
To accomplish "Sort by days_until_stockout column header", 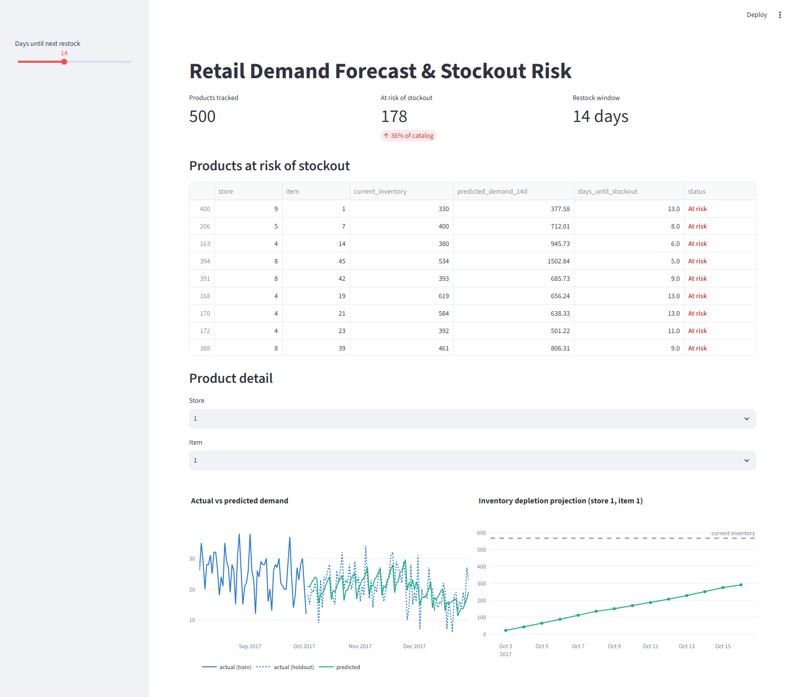I will [x=629, y=191].
